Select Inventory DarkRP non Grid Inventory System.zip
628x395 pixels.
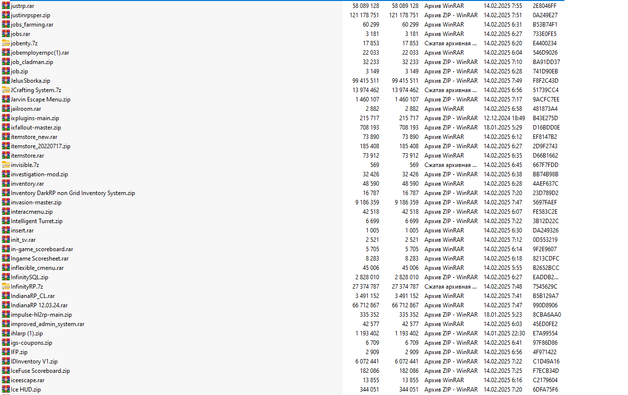73,193
